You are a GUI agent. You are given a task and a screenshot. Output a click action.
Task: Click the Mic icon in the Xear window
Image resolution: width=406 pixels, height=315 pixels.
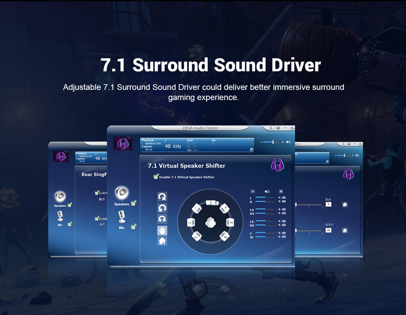tap(60, 216)
